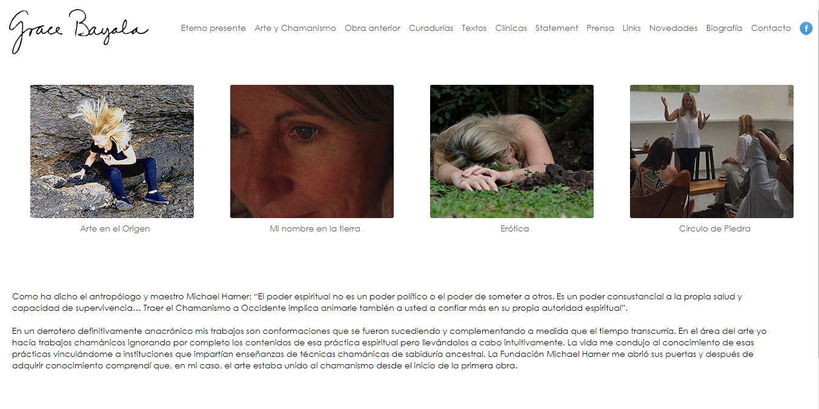The width and height of the screenshot is (819, 409).
Task: Go to Links in the navigation bar
Action: click(631, 28)
